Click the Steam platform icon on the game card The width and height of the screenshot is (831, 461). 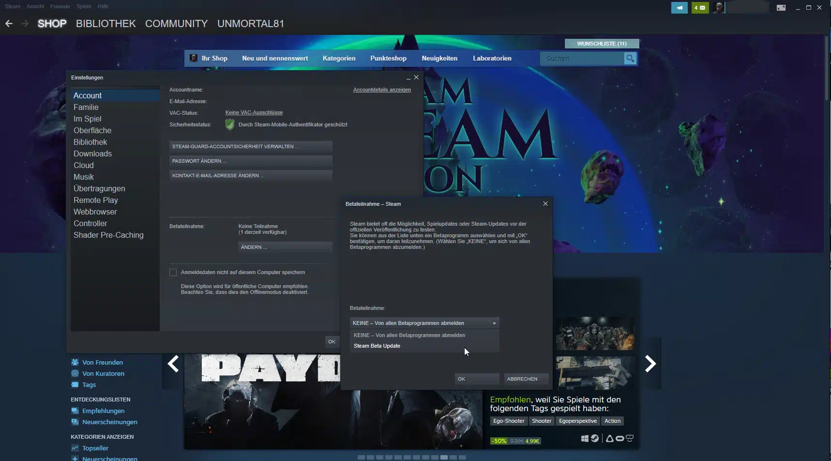tap(595, 438)
